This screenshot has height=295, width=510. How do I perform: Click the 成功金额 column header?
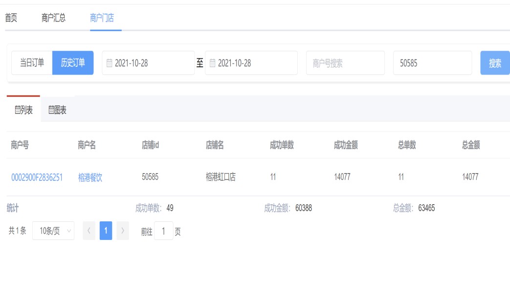coord(346,145)
